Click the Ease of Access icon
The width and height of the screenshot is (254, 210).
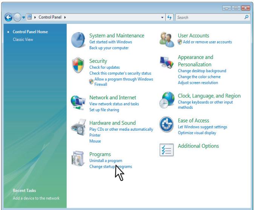point(166,124)
